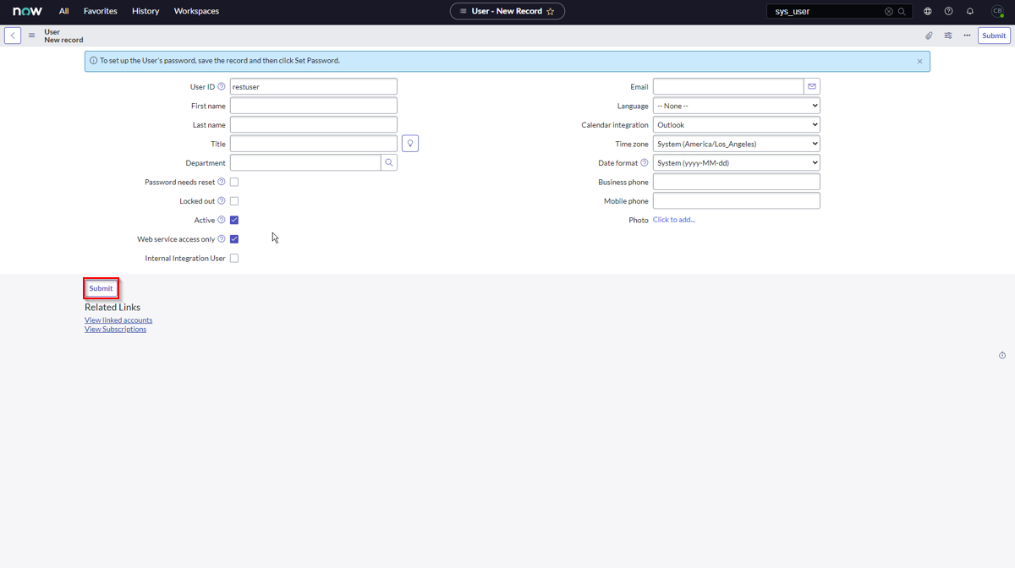The height and width of the screenshot is (568, 1015).
Task: Click the Title suggestion lightbulb icon
Action: [410, 144]
